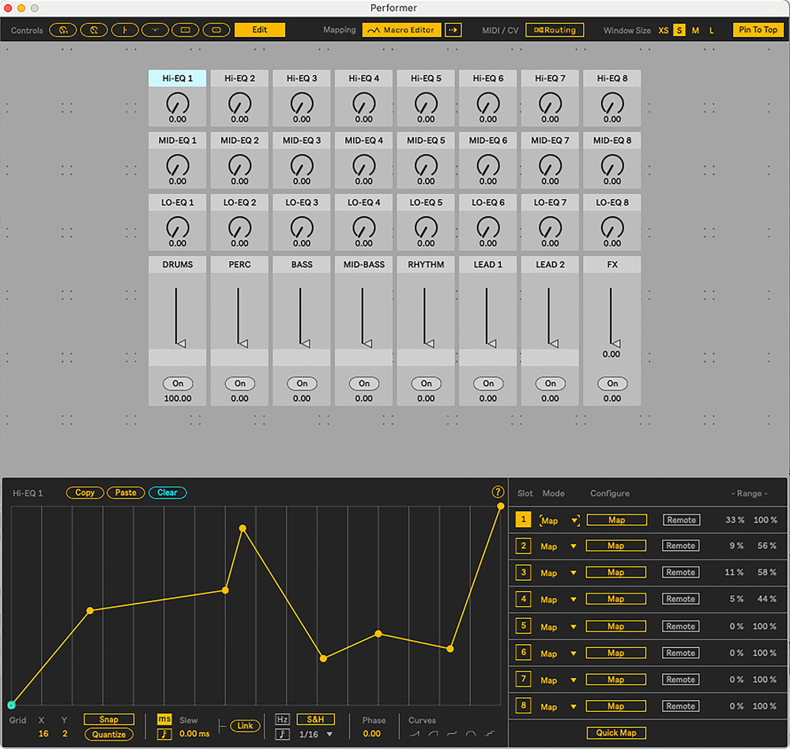Click the Phase value field
The width and height of the screenshot is (790, 749).
[371, 734]
